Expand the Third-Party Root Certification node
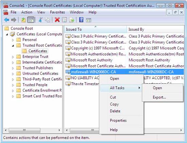The width and height of the screenshot is (187, 143). [13, 79]
